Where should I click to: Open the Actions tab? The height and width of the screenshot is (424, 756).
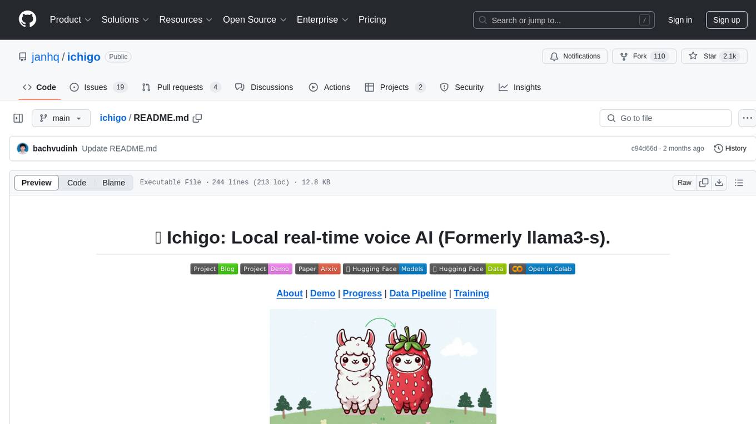pyautogui.click(x=329, y=87)
